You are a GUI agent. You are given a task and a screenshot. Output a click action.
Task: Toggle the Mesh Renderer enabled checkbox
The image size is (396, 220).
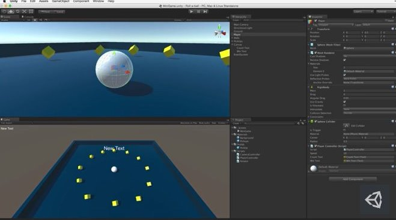coord(315,53)
